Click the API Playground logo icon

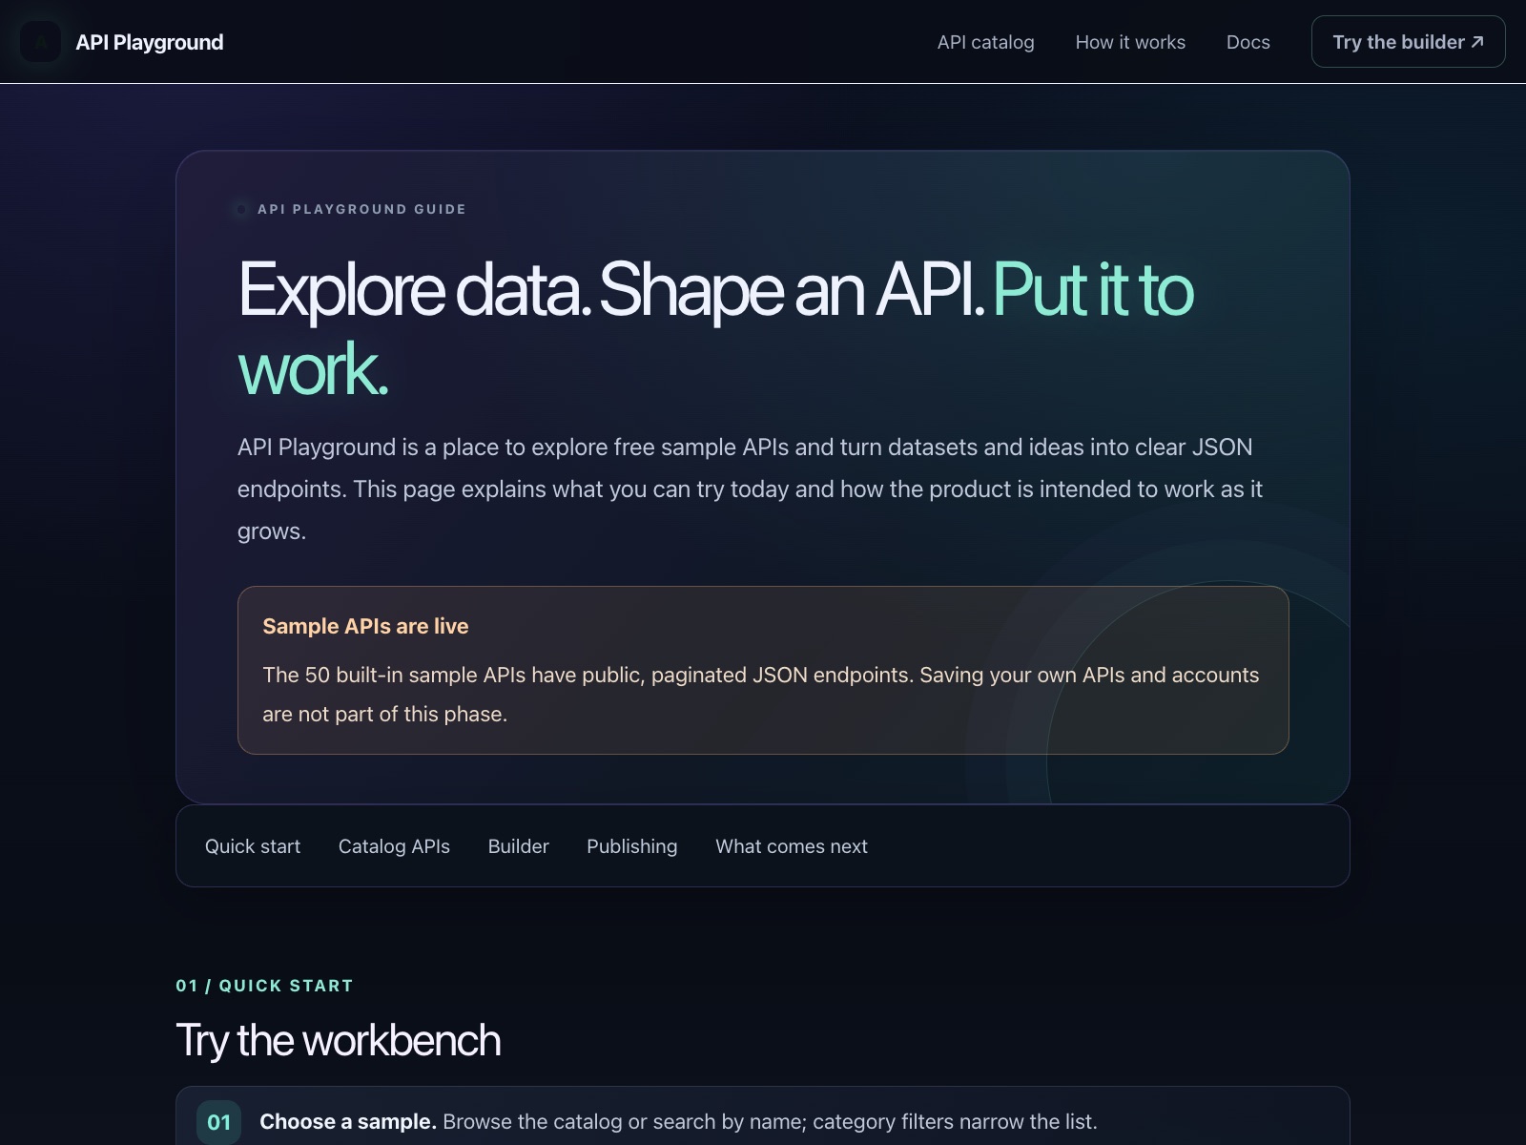[40, 42]
